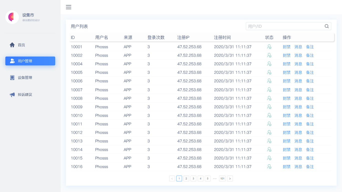Screen dimensions: 342x192
Task: Click ID cell 10011
Action: click(x=77, y=124)
